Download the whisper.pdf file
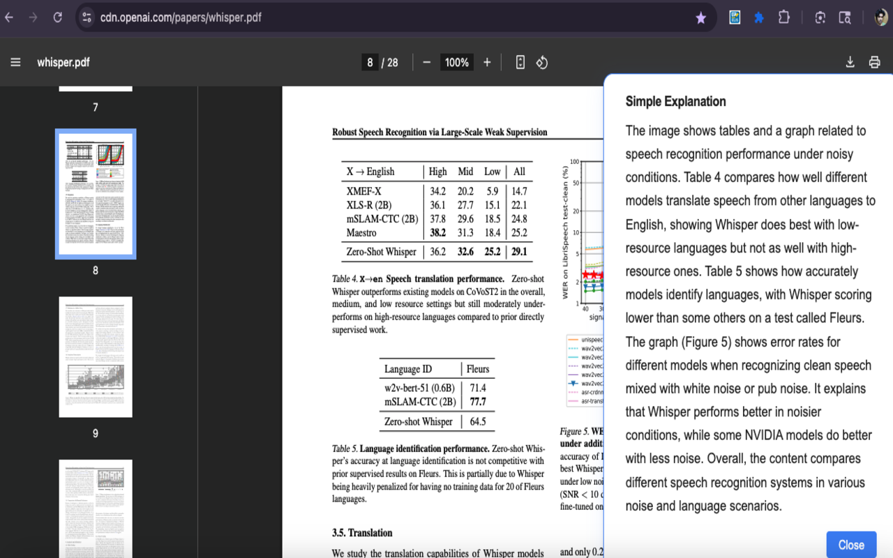 click(x=850, y=62)
